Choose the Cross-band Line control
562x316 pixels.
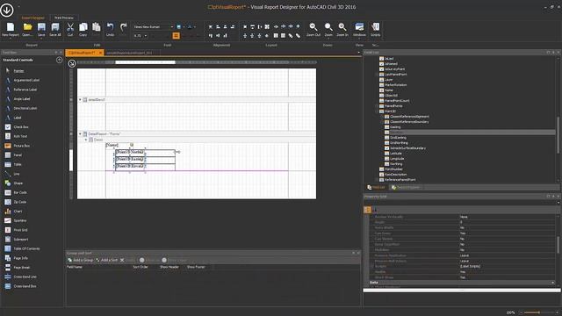[x=25, y=276]
